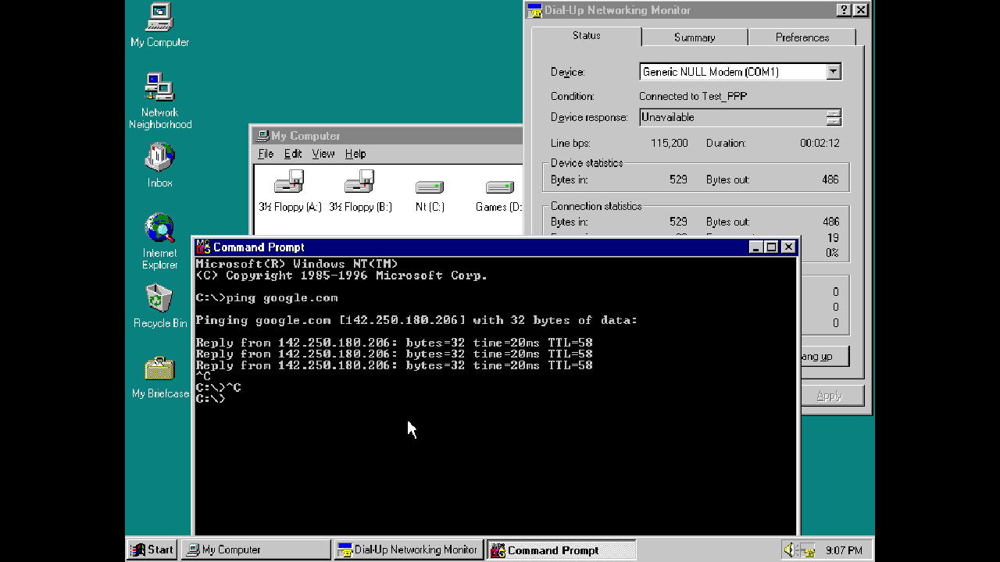This screenshot has width=1000, height=562.
Task: Click the dial-up connection tray icon
Action: point(809,550)
